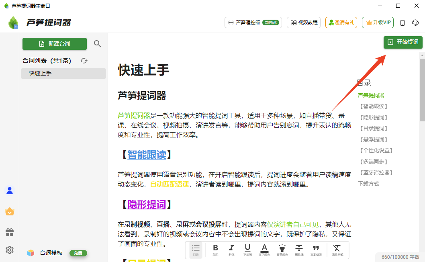This screenshot has height=262, width=425.
Task: Underline text with the 下划线 tool
Action: (247, 250)
